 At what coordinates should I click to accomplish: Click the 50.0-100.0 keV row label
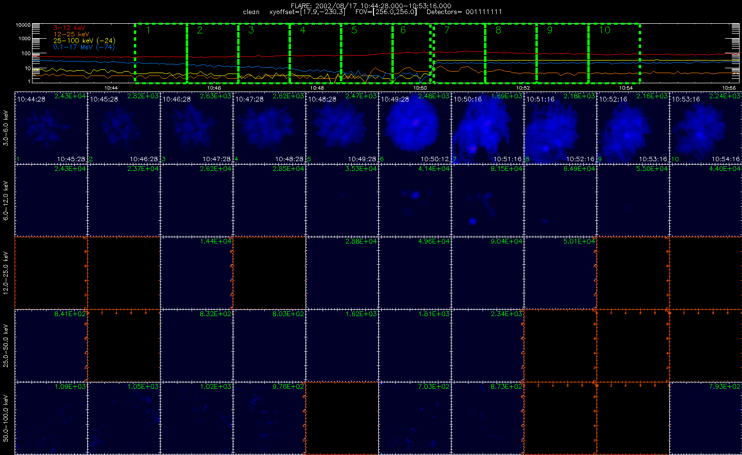(6, 418)
